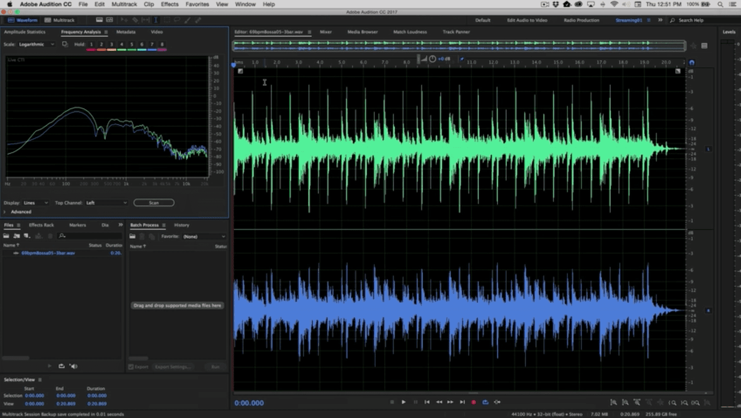741x418 pixels.
Task: Open the Mixer tab
Action: point(326,32)
